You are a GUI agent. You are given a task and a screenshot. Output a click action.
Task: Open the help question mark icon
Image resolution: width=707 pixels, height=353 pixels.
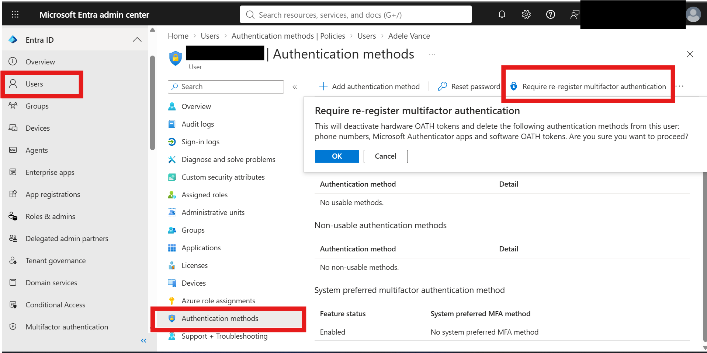click(550, 14)
